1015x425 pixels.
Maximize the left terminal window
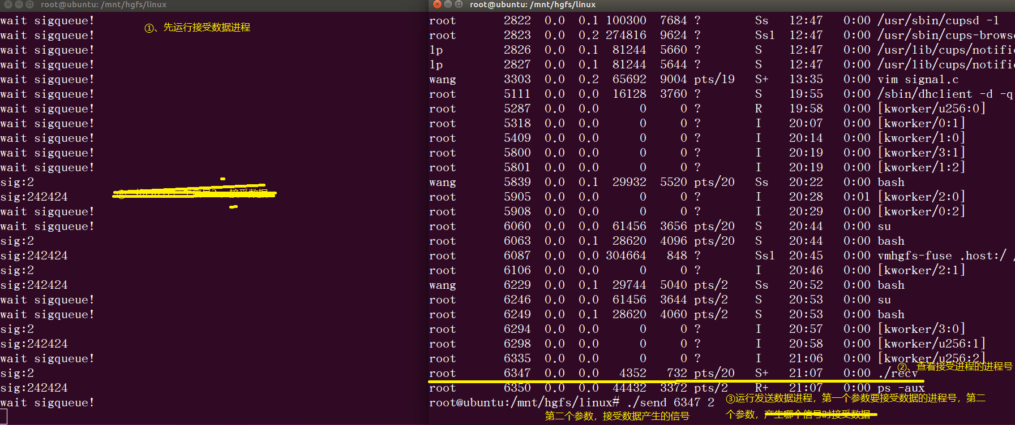[x=29, y=4]
